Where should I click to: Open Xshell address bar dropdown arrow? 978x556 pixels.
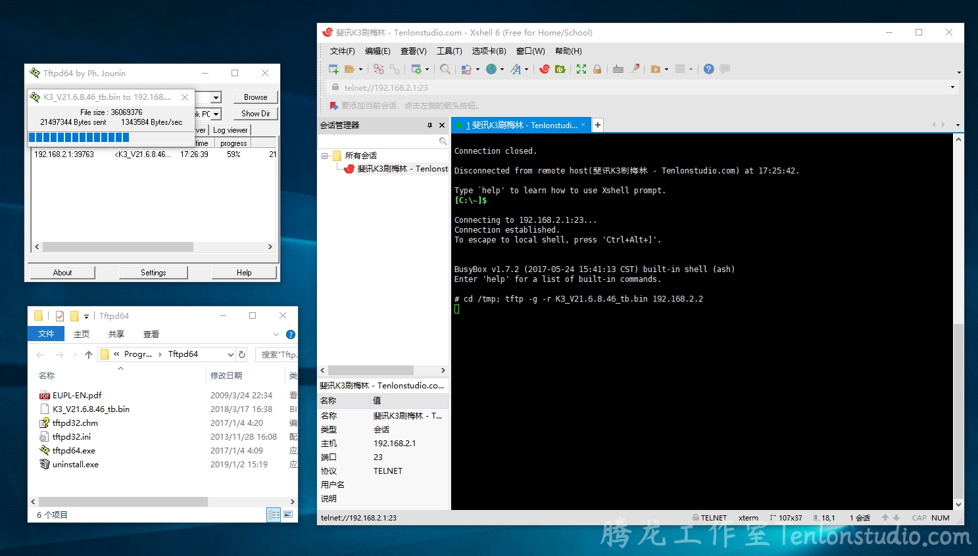point(952,87)
